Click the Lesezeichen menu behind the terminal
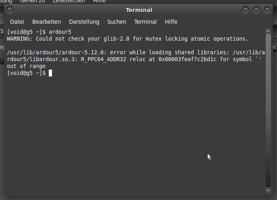277x200 pixels. click(x=69, y=2)
